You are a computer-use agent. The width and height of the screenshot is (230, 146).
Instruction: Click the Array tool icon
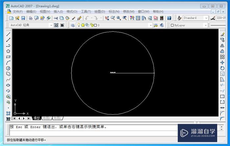222,57
